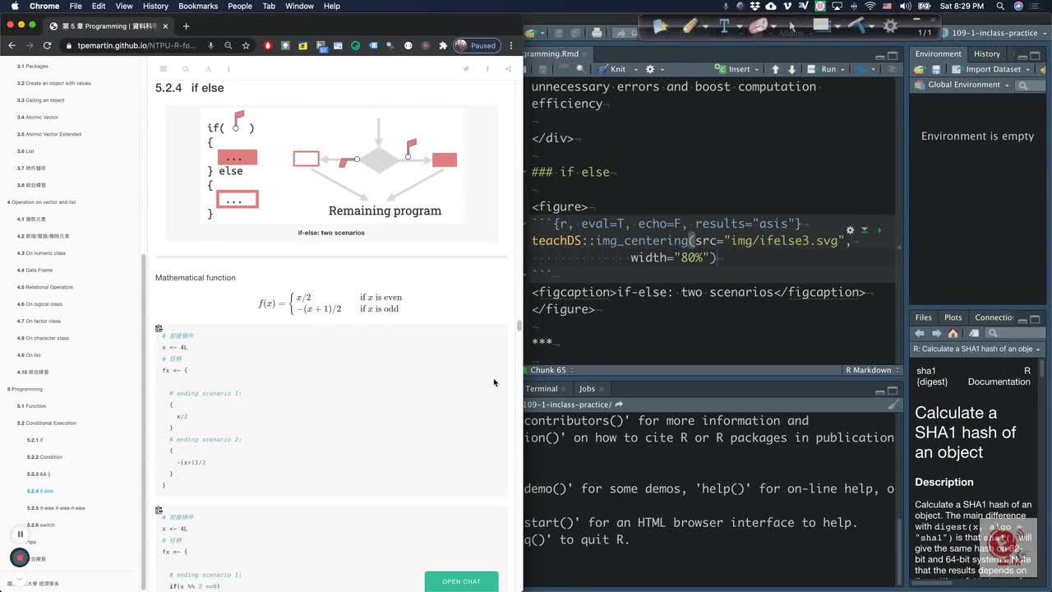Select the 5.2.4 if else sidebar entry
Viewport: 1052px width, 592px height.
click(x=40, y=491)
